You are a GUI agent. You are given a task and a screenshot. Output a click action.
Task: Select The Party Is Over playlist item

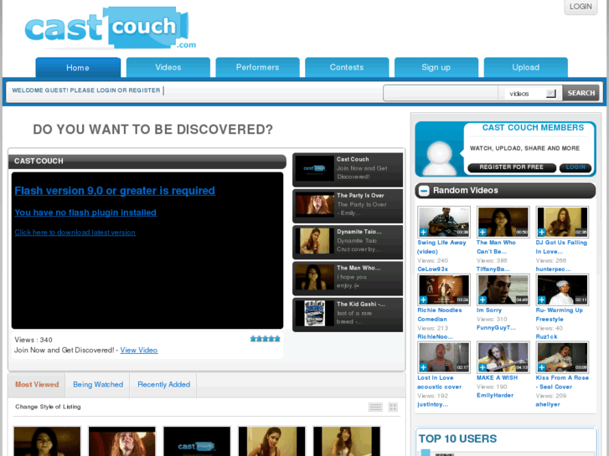coord(348,206)
